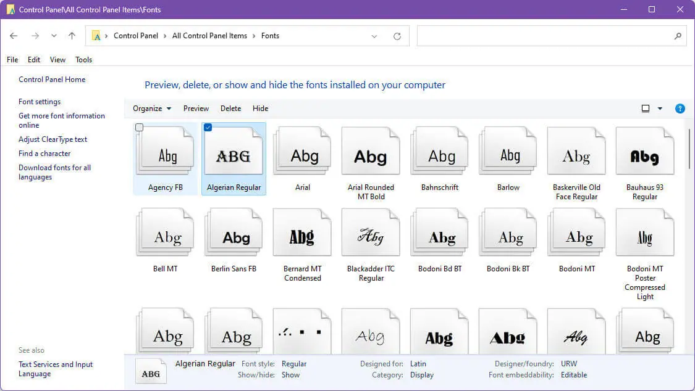Click the Control Panel breadcrumb
Screen dimensions: 695x391
click(x=136, y=36)
